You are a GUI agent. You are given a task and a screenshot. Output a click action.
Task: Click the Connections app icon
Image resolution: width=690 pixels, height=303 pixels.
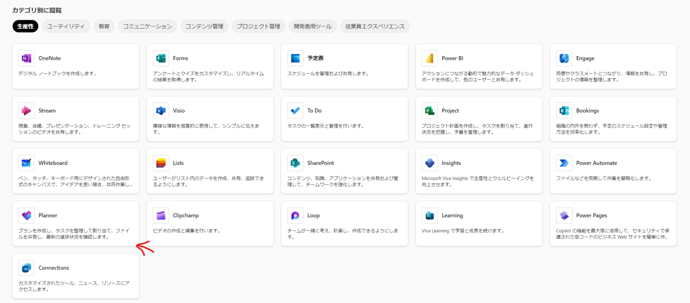click(26, 267)
